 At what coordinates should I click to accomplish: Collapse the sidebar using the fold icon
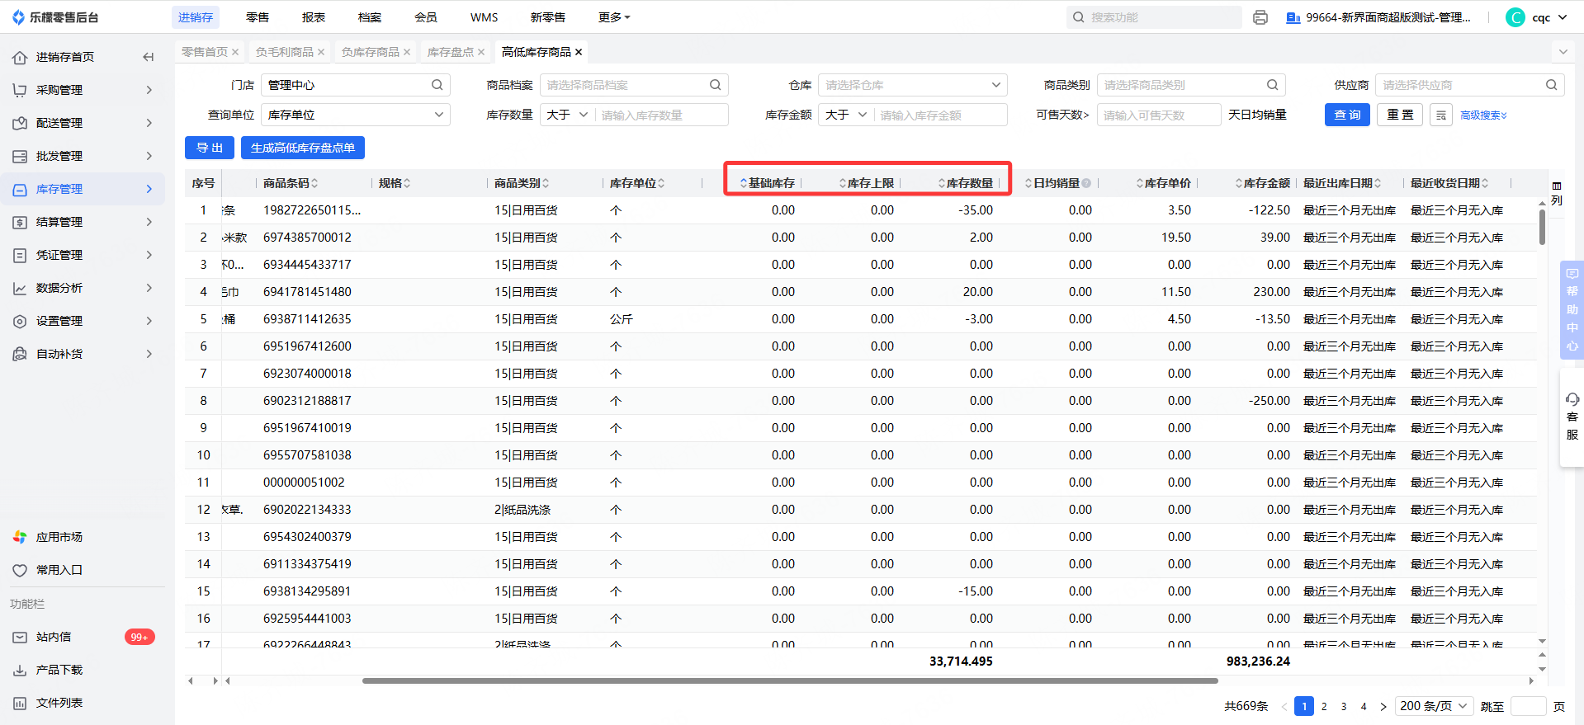coord(149,57)
